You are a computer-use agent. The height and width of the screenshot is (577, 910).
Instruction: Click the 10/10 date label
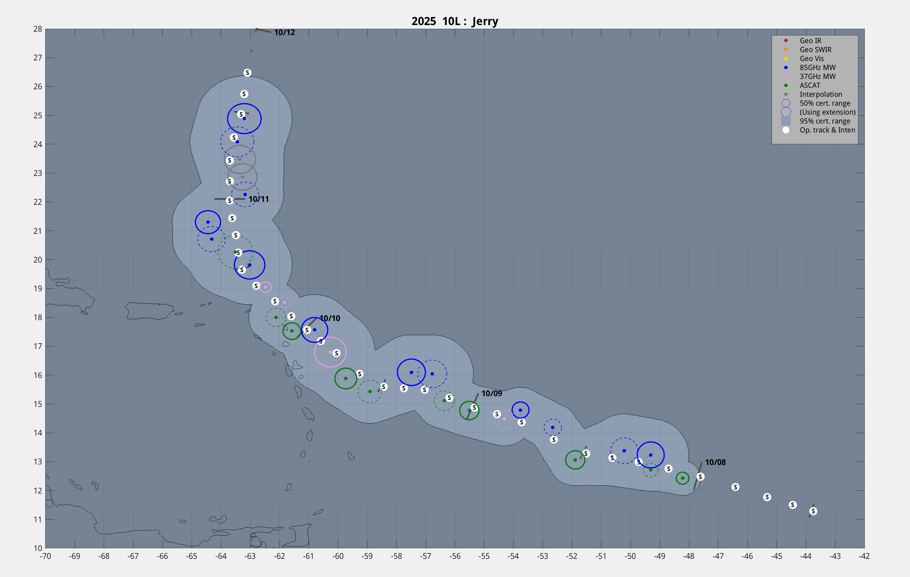coord(329,318)
